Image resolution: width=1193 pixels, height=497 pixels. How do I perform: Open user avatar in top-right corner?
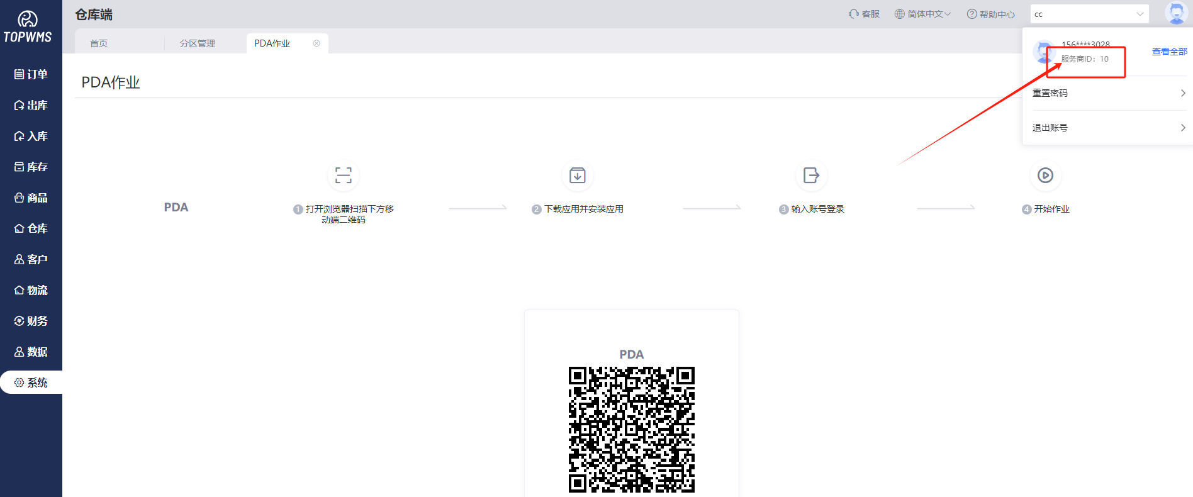(x=1175, y=13)
